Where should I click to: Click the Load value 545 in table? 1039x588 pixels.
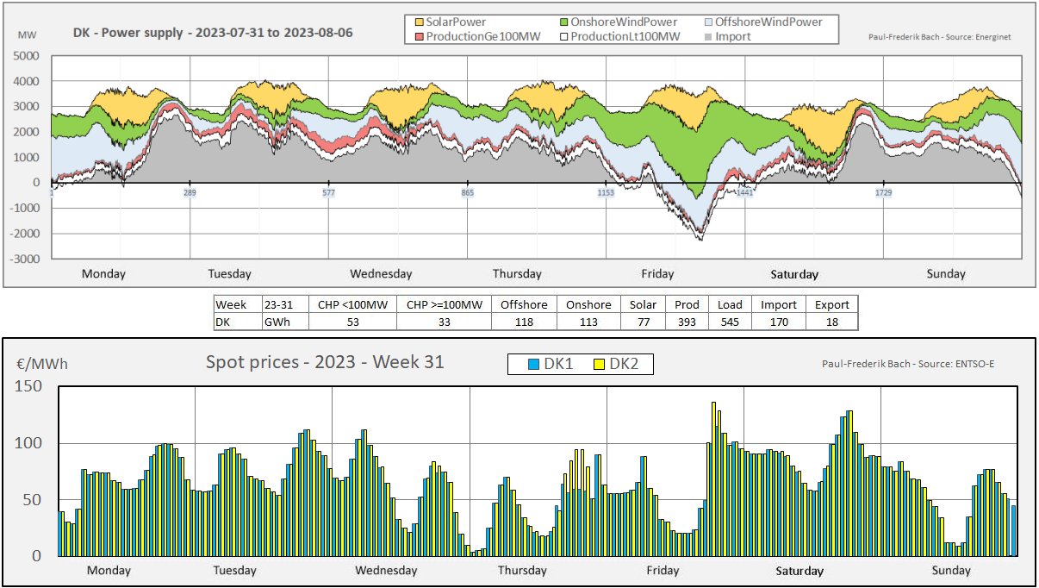pyautogui.click(x=730, y=322)
